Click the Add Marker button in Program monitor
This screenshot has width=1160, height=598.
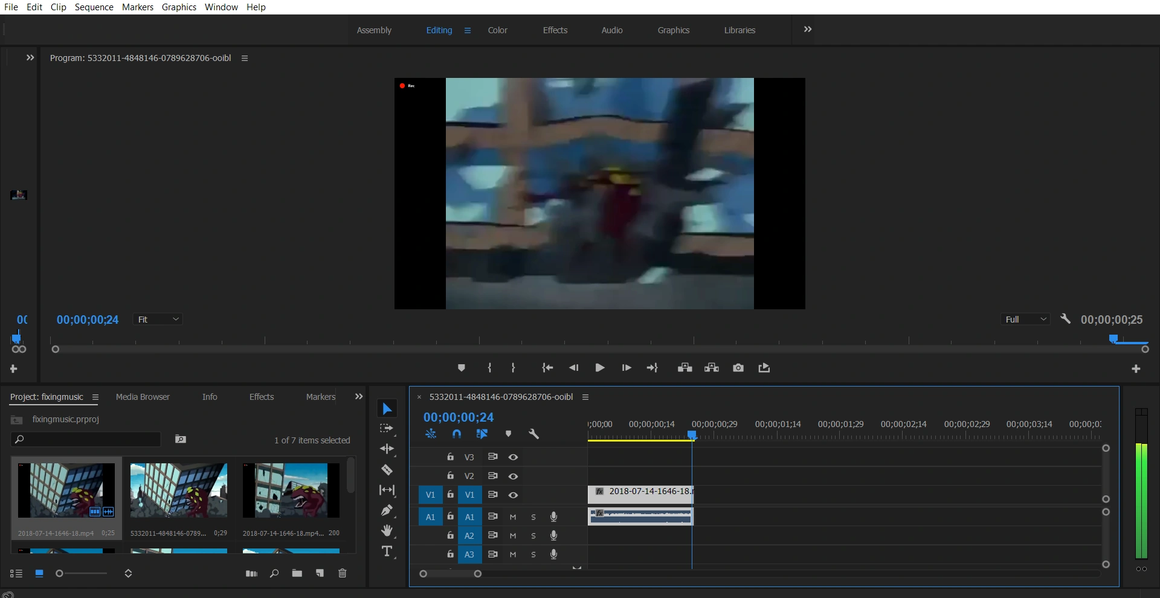461,368
